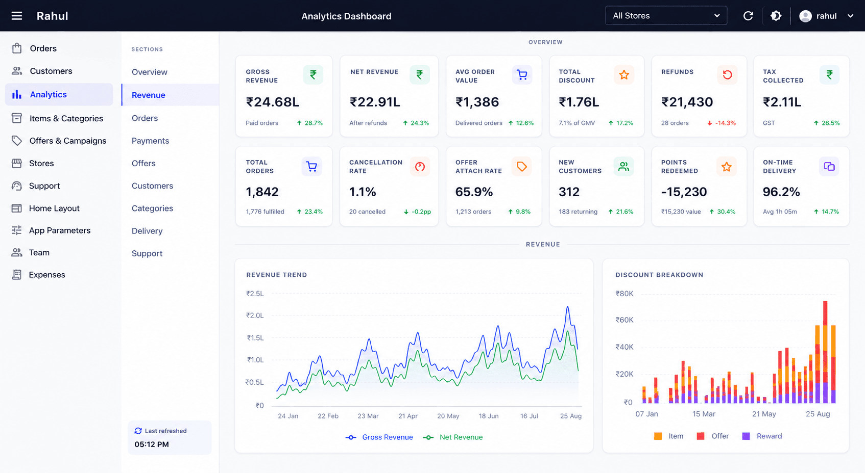Click the Gross Revenue rupee icon

click(313, 75)
